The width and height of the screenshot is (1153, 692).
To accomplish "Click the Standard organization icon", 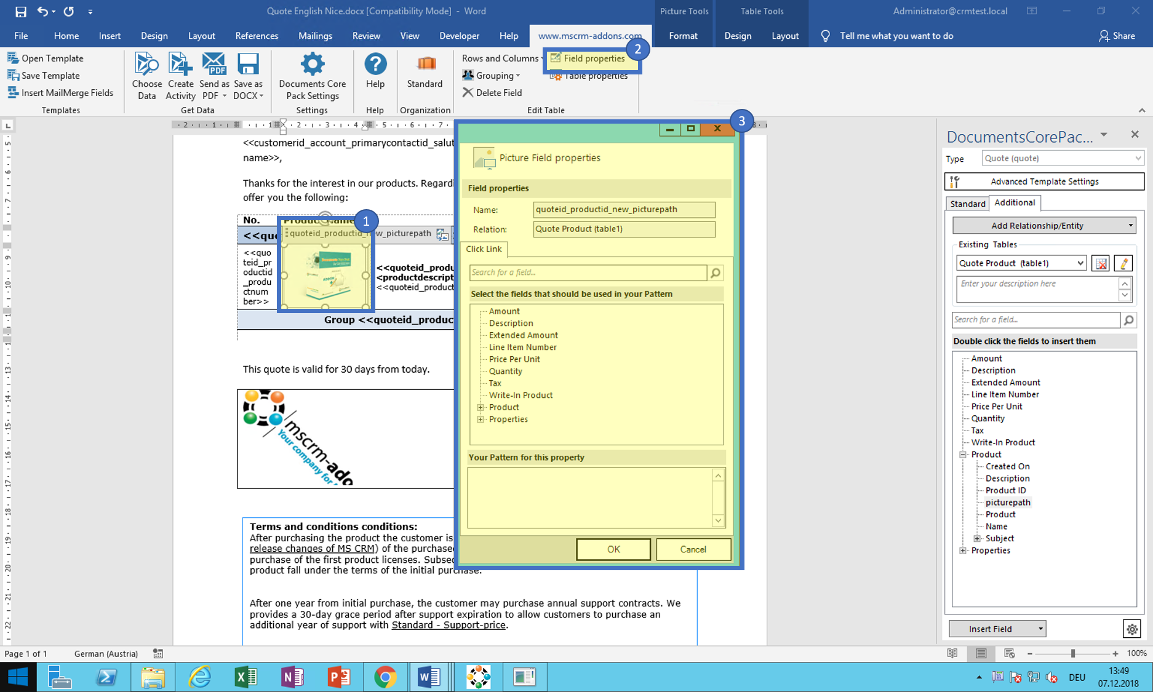I will tap(425, 64).
